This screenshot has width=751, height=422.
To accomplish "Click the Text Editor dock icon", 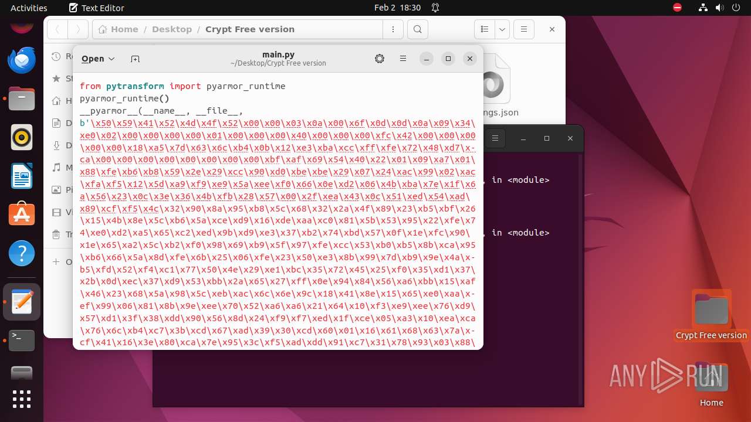I will pos(22,302).
